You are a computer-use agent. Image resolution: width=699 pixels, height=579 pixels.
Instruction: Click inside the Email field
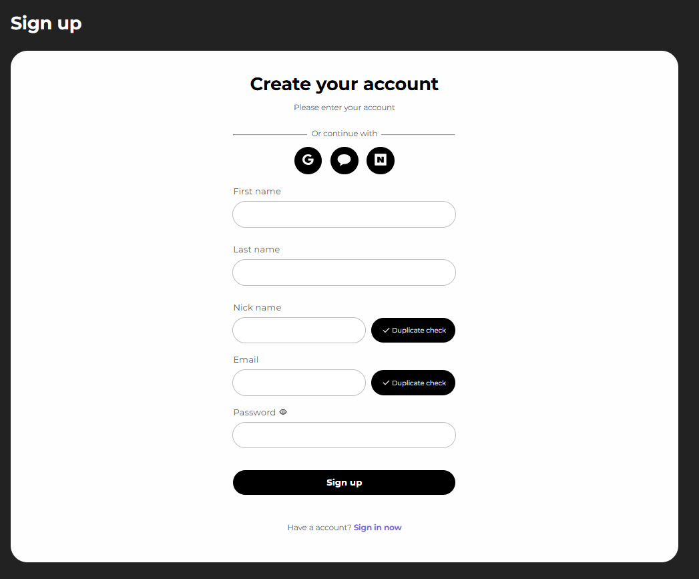(298, 383)
